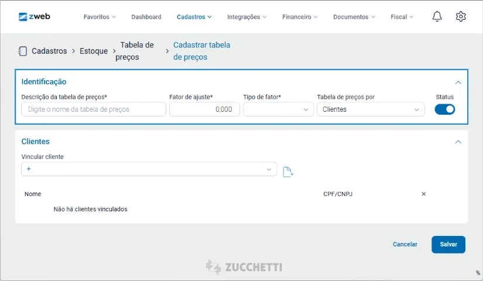Click the zweb logo

[34, 16]
